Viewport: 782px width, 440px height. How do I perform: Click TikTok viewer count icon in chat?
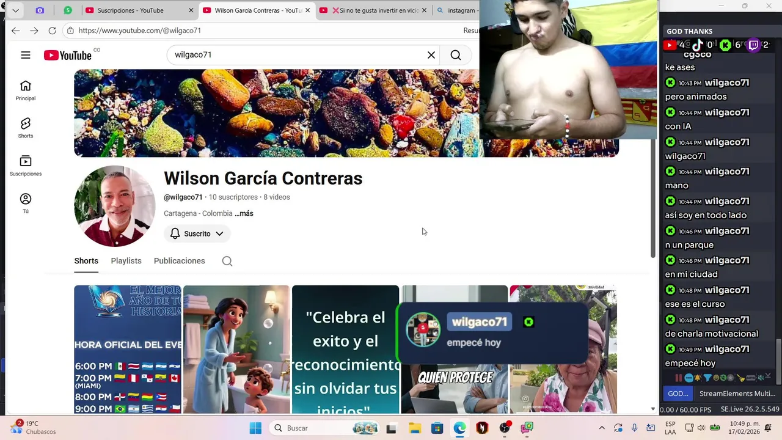coord(697,45)
